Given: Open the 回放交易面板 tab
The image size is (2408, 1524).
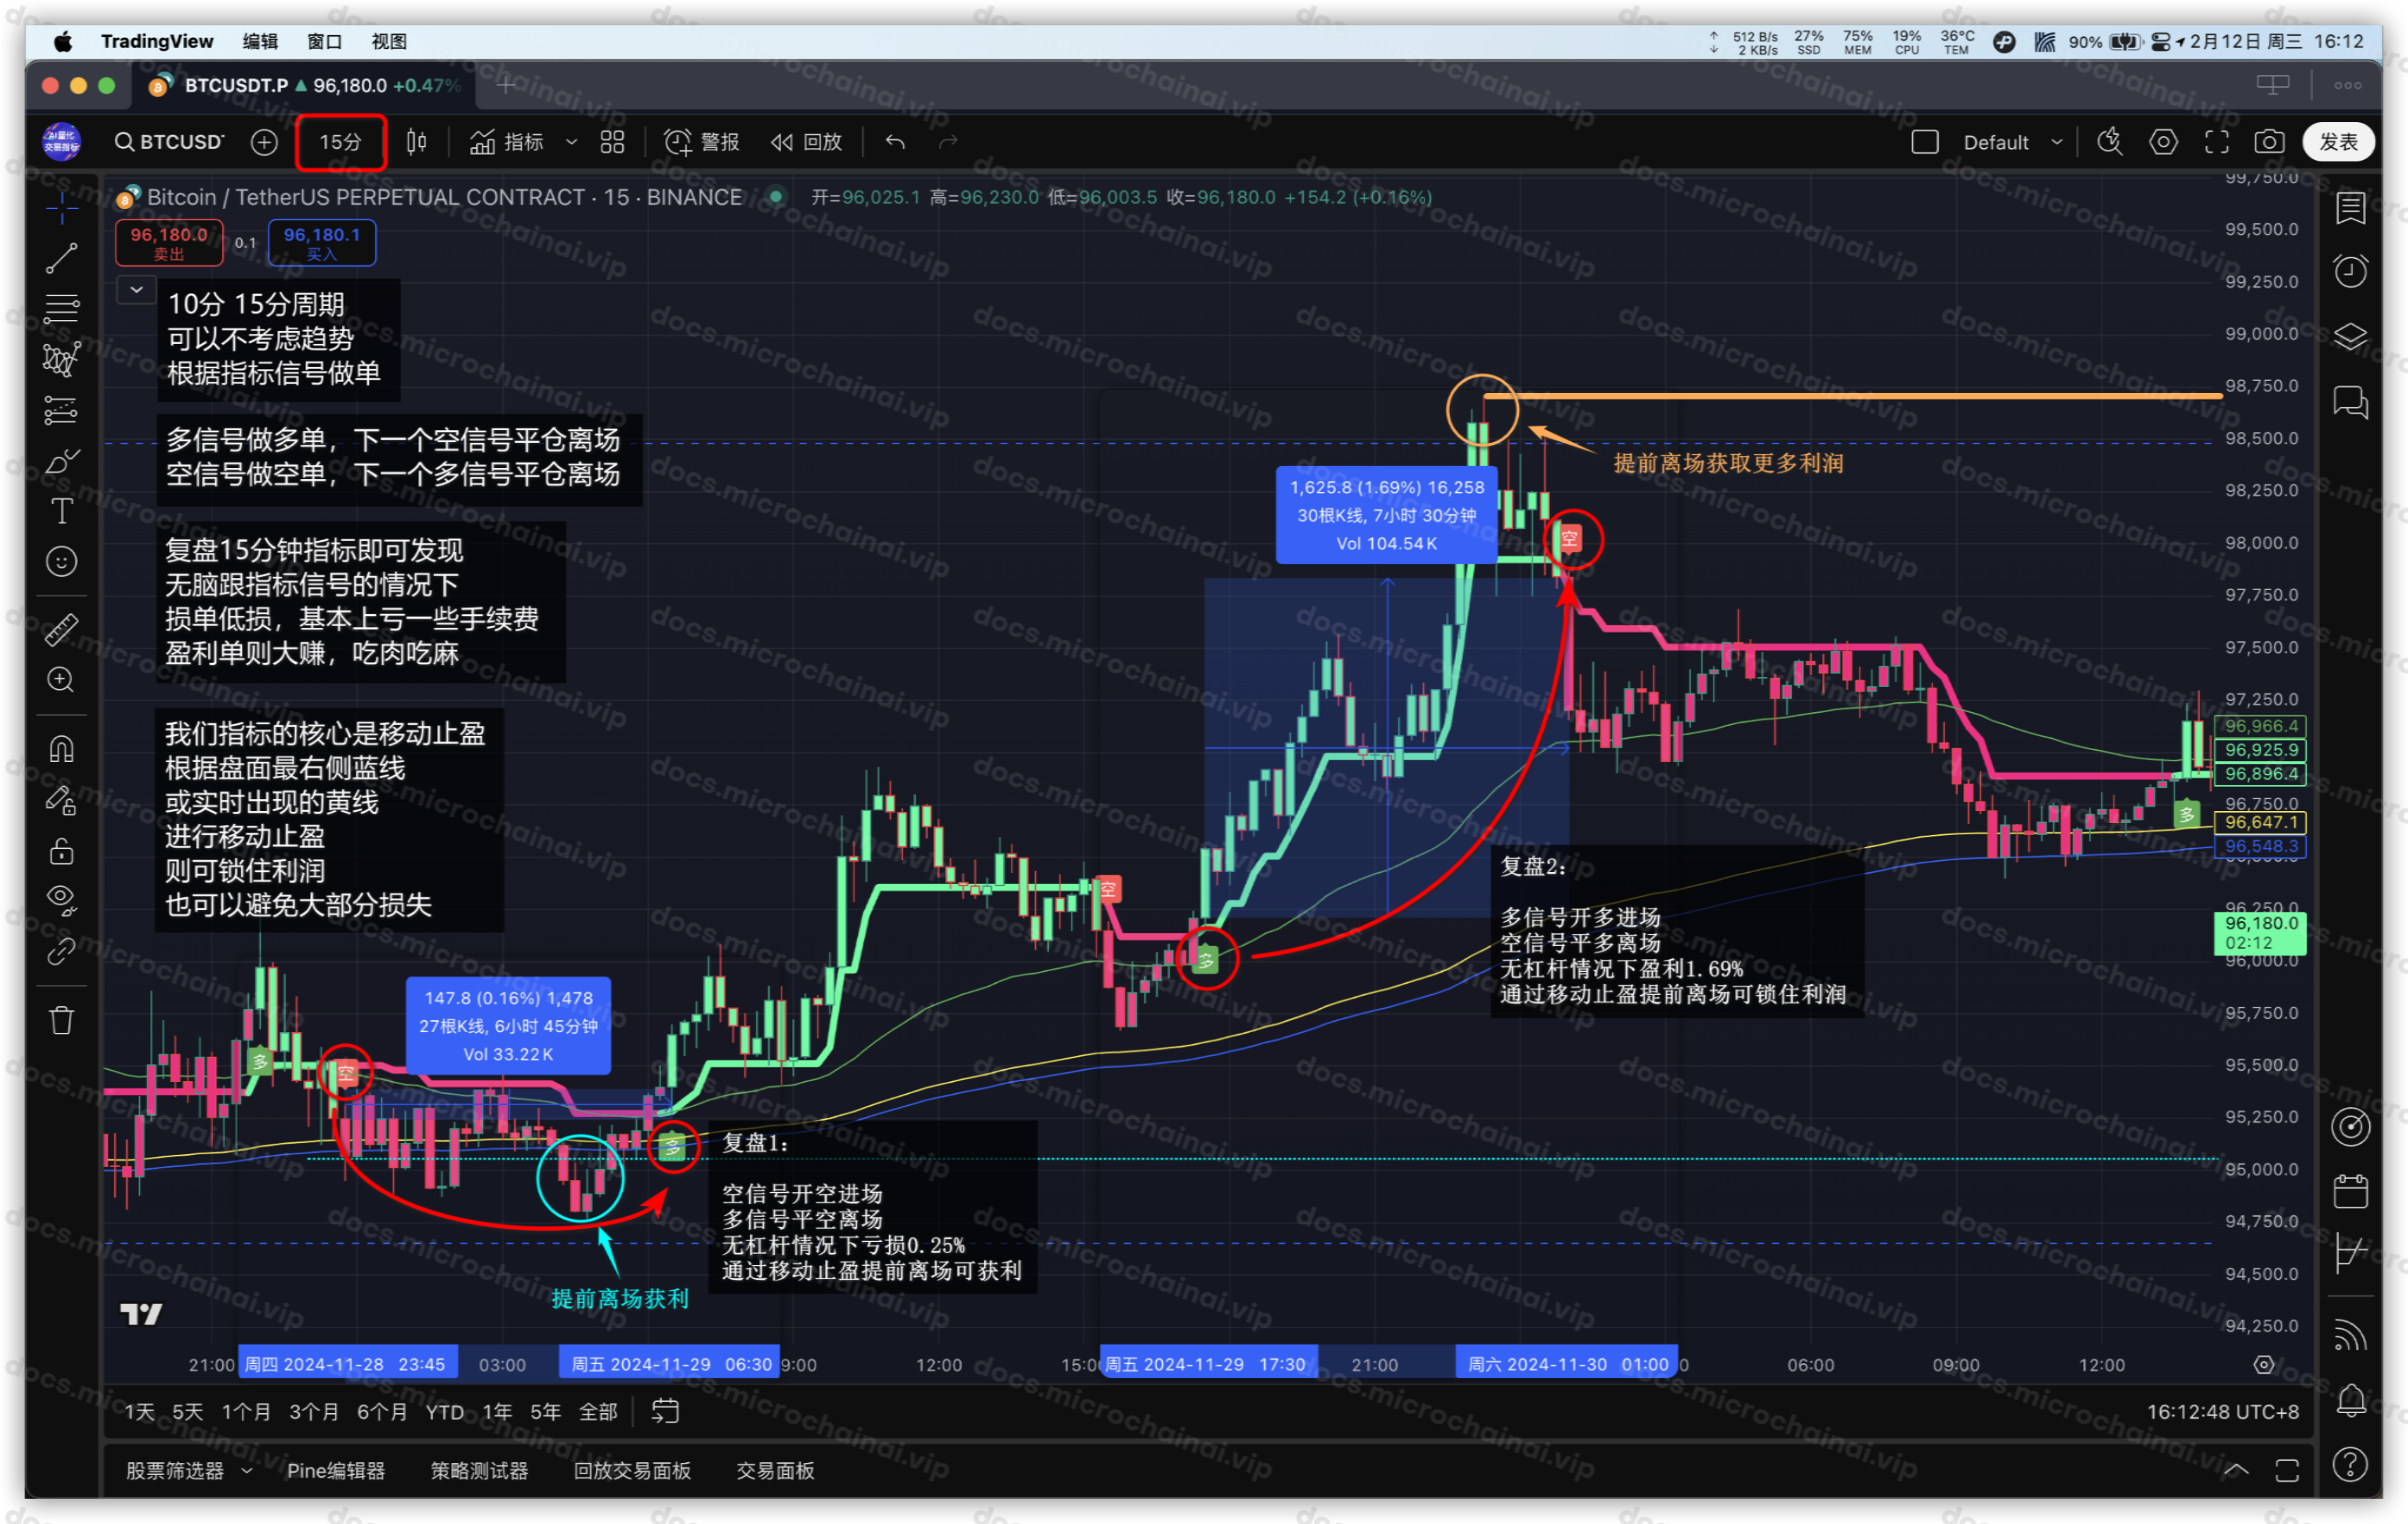Looking at the screenshot, I should 632,1471.
